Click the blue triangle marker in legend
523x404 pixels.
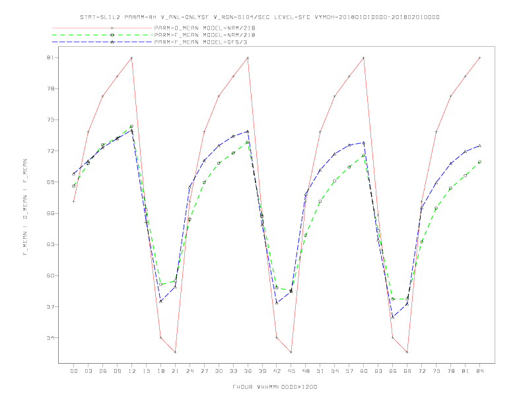pos(112,42)
